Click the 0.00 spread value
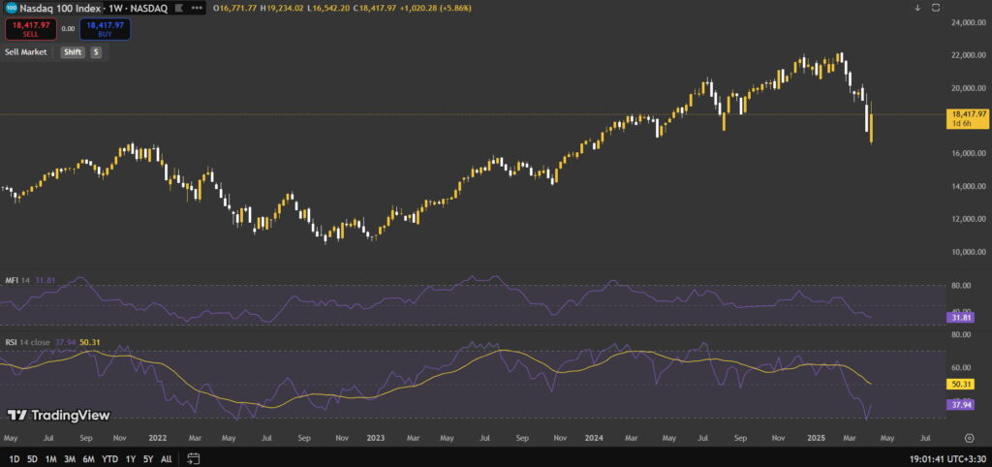Screen dimensions: 992x467 (x=68, y=29)
